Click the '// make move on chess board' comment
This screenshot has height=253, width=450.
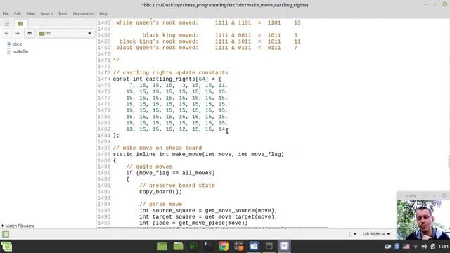click(x=157, y=148)
